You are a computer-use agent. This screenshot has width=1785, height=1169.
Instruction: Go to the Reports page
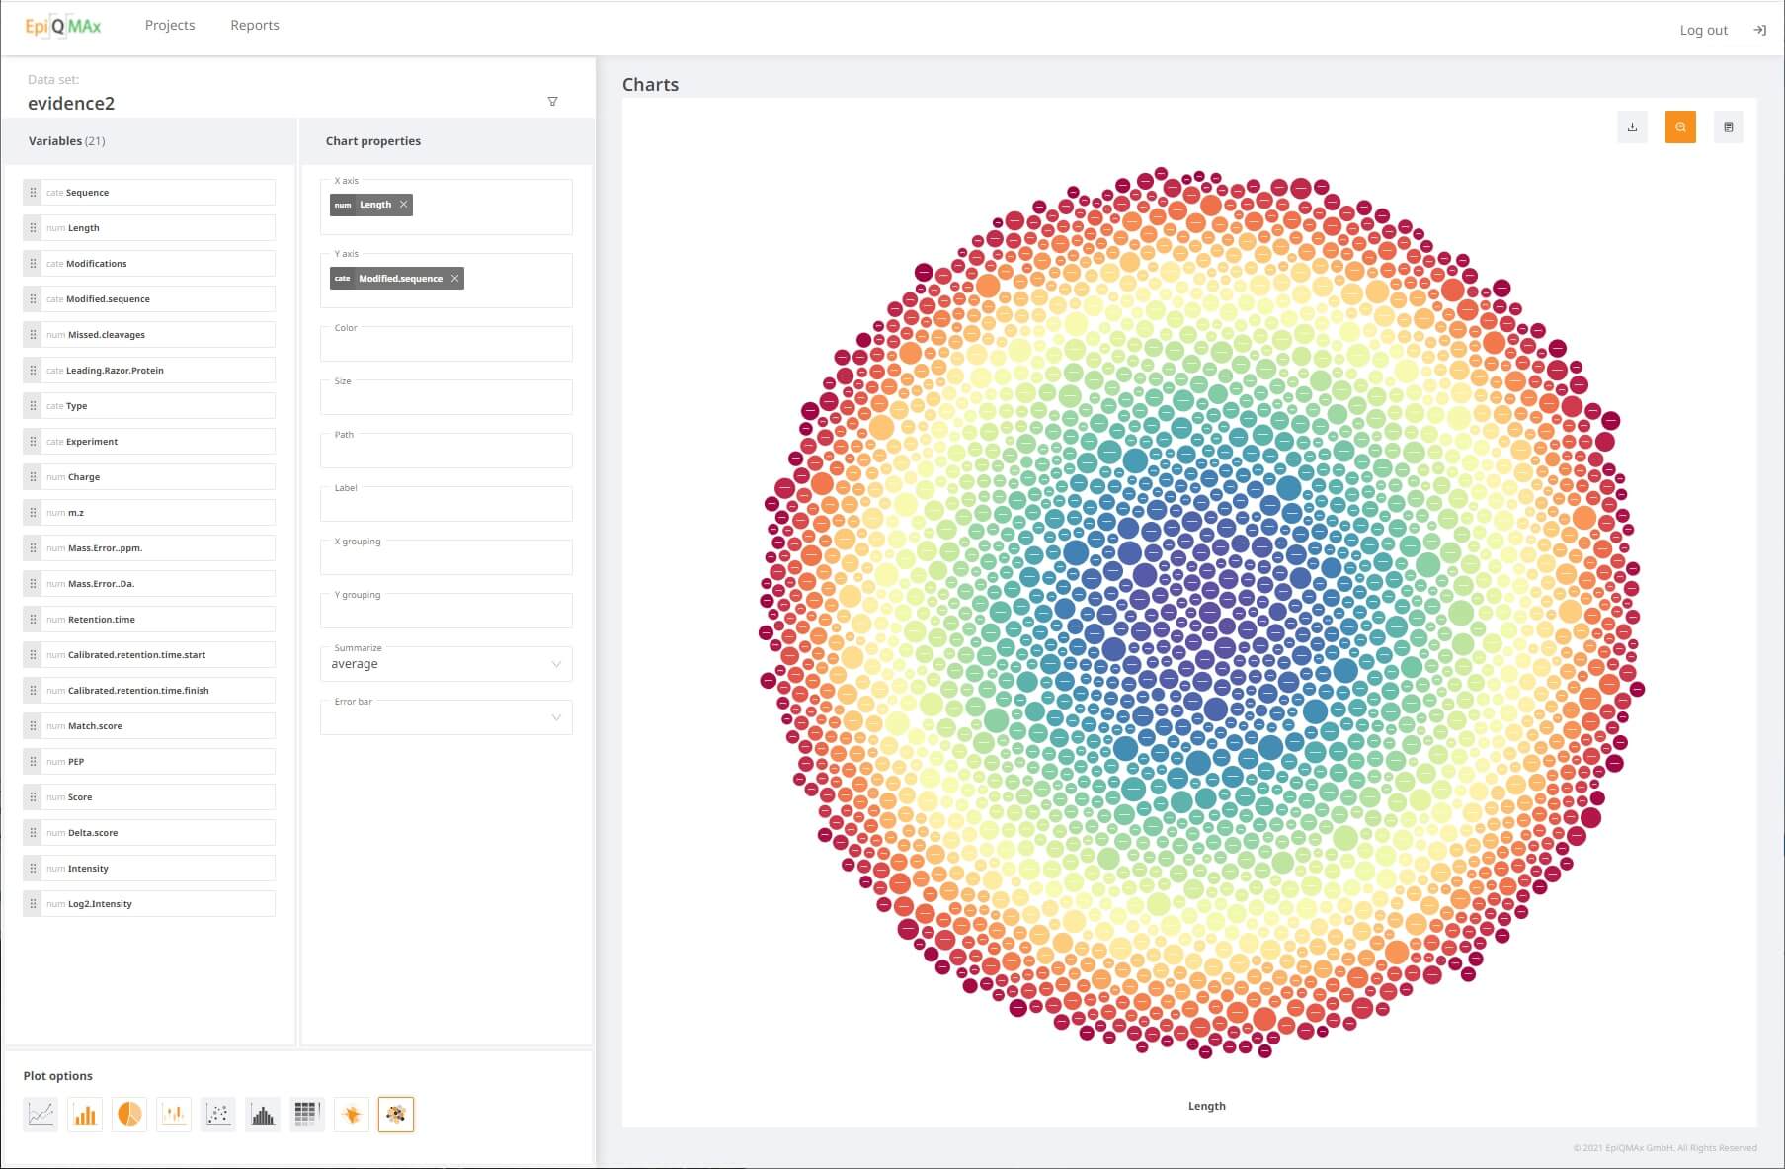click(255, 25)
